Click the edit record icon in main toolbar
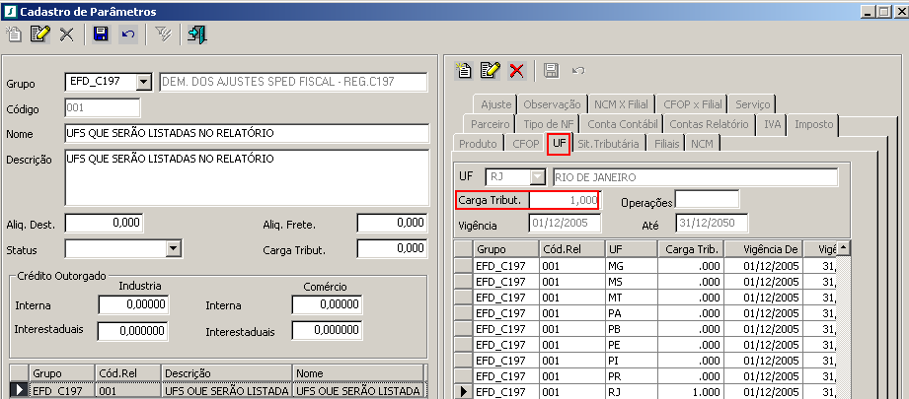 tap(40, 34)
